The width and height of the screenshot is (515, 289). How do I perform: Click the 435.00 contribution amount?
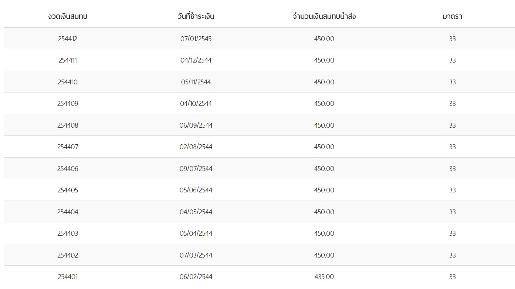324,277
